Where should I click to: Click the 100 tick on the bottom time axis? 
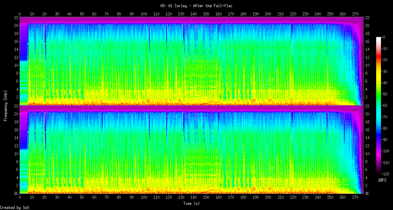144,198
